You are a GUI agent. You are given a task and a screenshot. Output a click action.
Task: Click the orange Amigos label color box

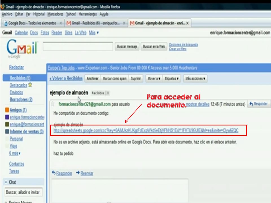pyautogui.click(x=7, y=110)
